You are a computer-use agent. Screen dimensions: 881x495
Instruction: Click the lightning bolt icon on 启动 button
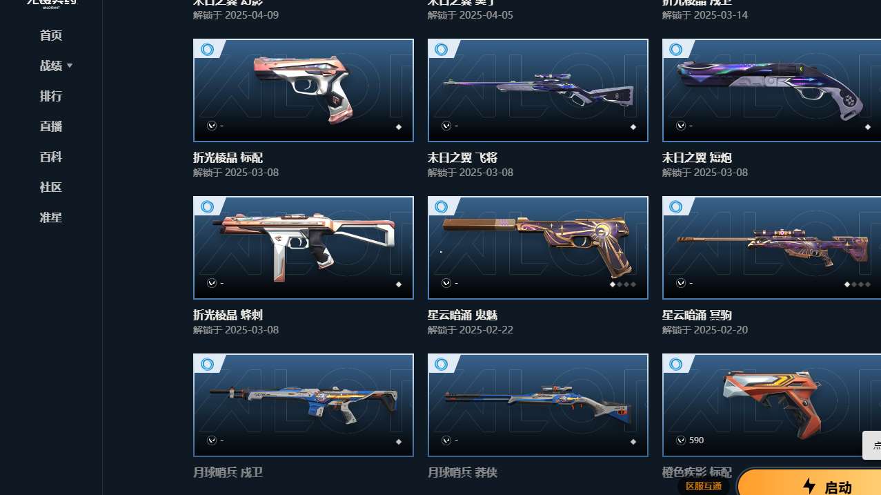click(809, 486)
